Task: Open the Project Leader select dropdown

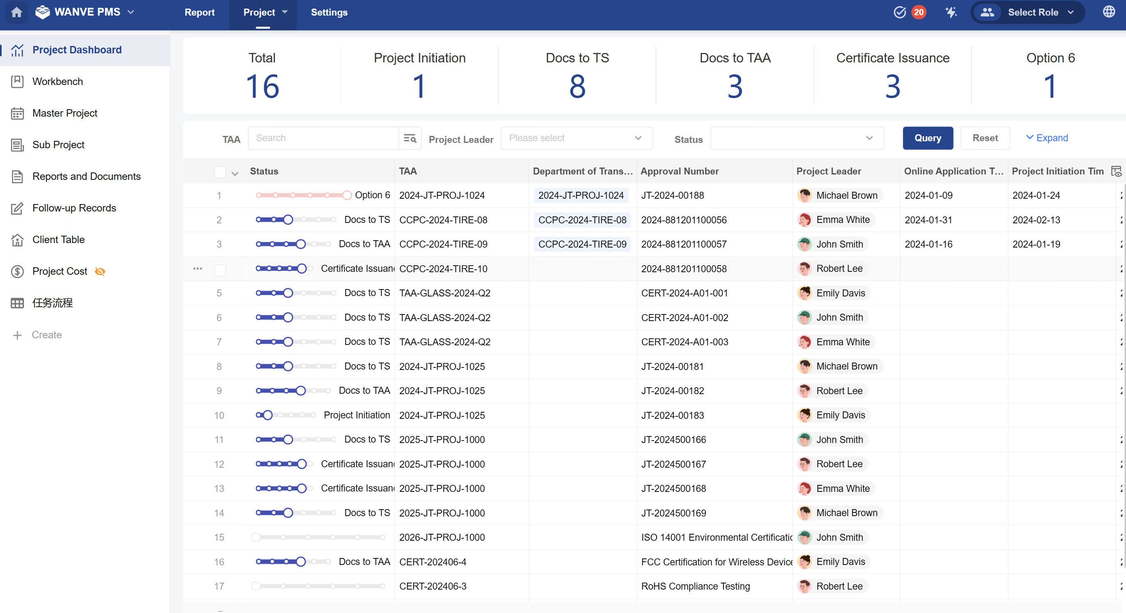Action: (577, 138)
